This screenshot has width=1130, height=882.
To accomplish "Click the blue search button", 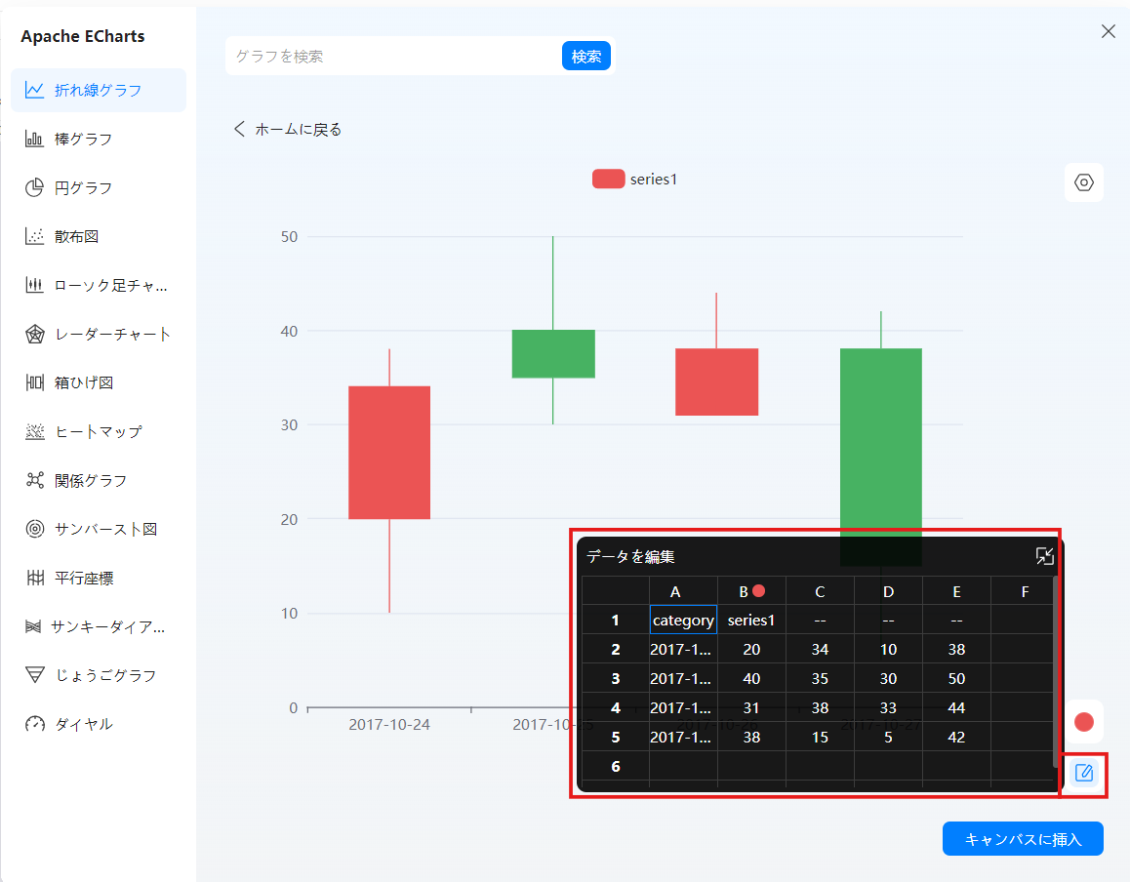I will point(585,57).
